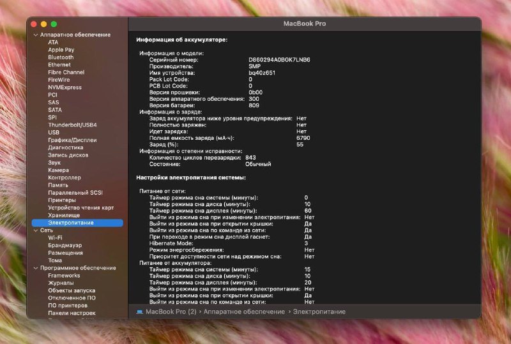Select Bluetooth in the sidebar
This screenshot has height=344, width=511.
61,57
